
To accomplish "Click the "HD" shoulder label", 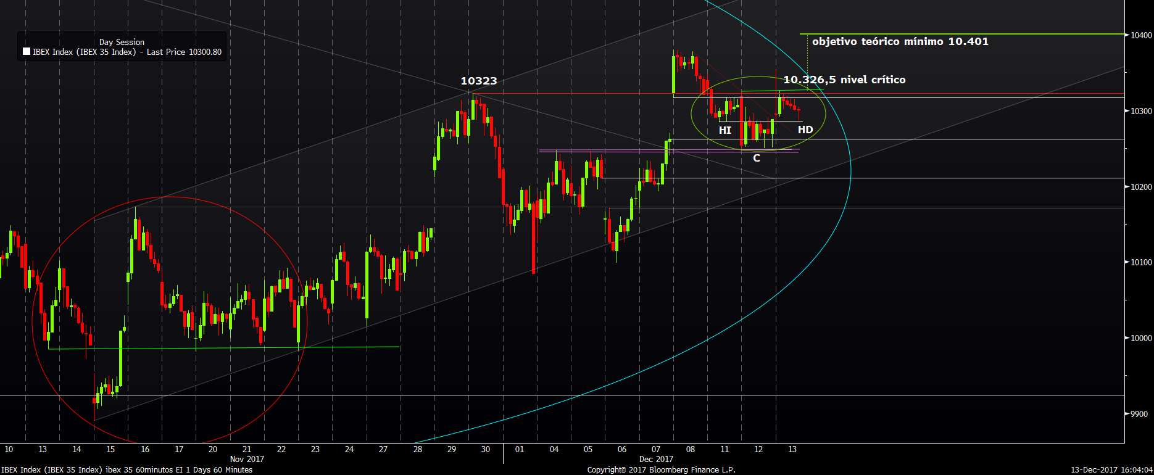I will click(805, 130).
